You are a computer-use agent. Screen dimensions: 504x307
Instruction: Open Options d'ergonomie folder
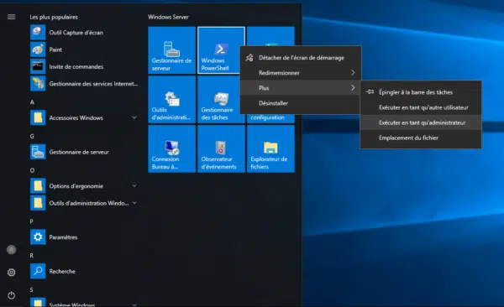(84, 185)
